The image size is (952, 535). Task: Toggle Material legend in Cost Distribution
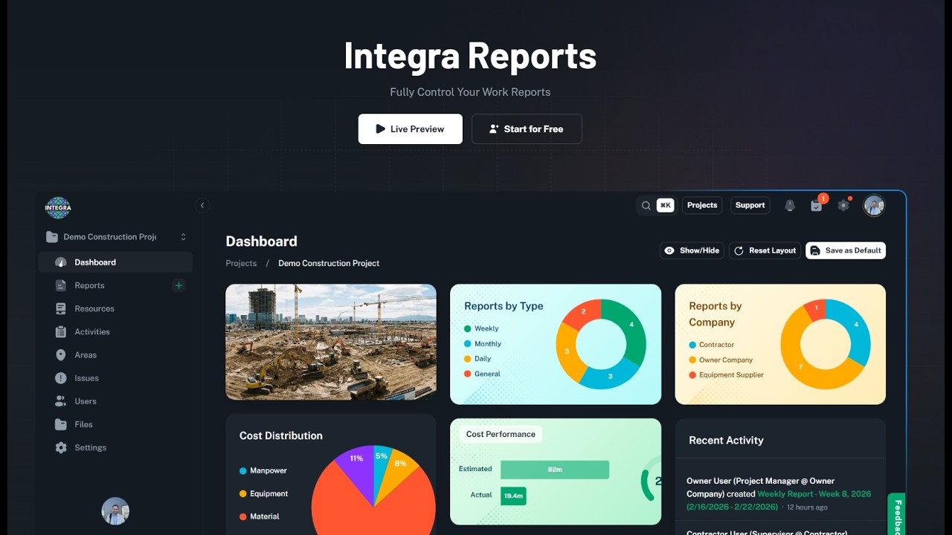pos(259,516)
